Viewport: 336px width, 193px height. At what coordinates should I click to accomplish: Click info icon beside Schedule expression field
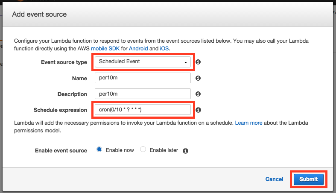click(198, 110)
